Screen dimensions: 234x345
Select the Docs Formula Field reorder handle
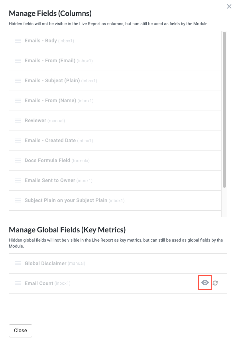pyautogui.click(x=18, y=161)
